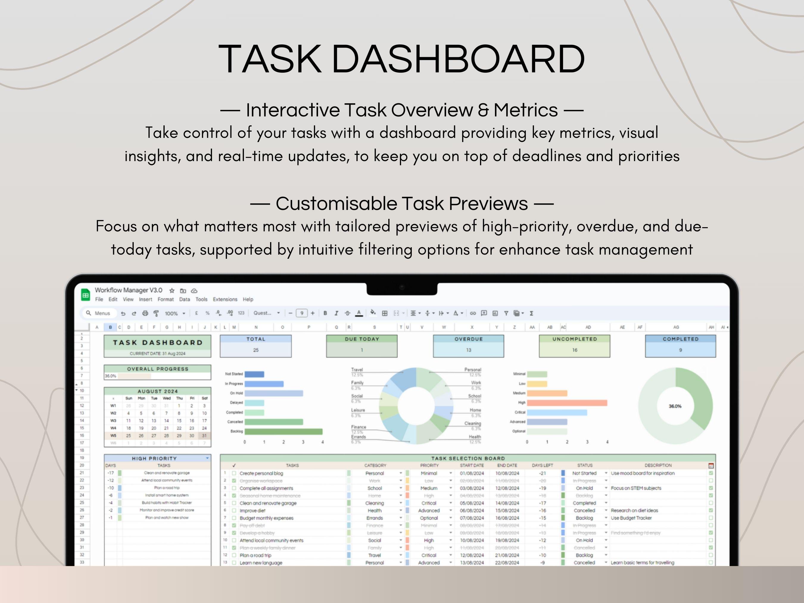Screen dimensions: 804x603
Task: Increase font size with plus button
Action: click(x=313, y=313)
